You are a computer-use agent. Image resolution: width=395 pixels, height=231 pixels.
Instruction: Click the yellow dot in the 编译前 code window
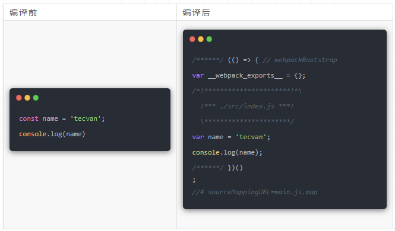[x=27, y=98]
